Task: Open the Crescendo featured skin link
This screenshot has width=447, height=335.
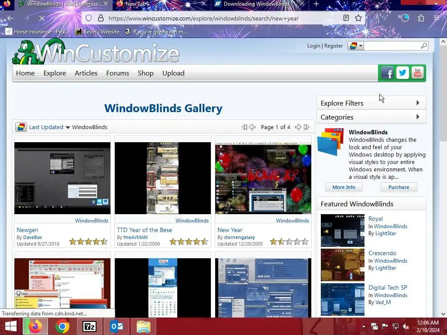Action: tap(382, 253)
